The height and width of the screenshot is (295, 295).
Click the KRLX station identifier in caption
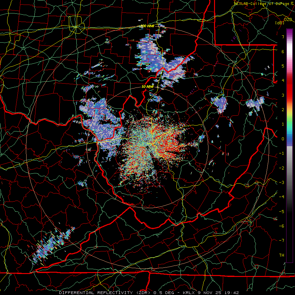coord(189,293)
